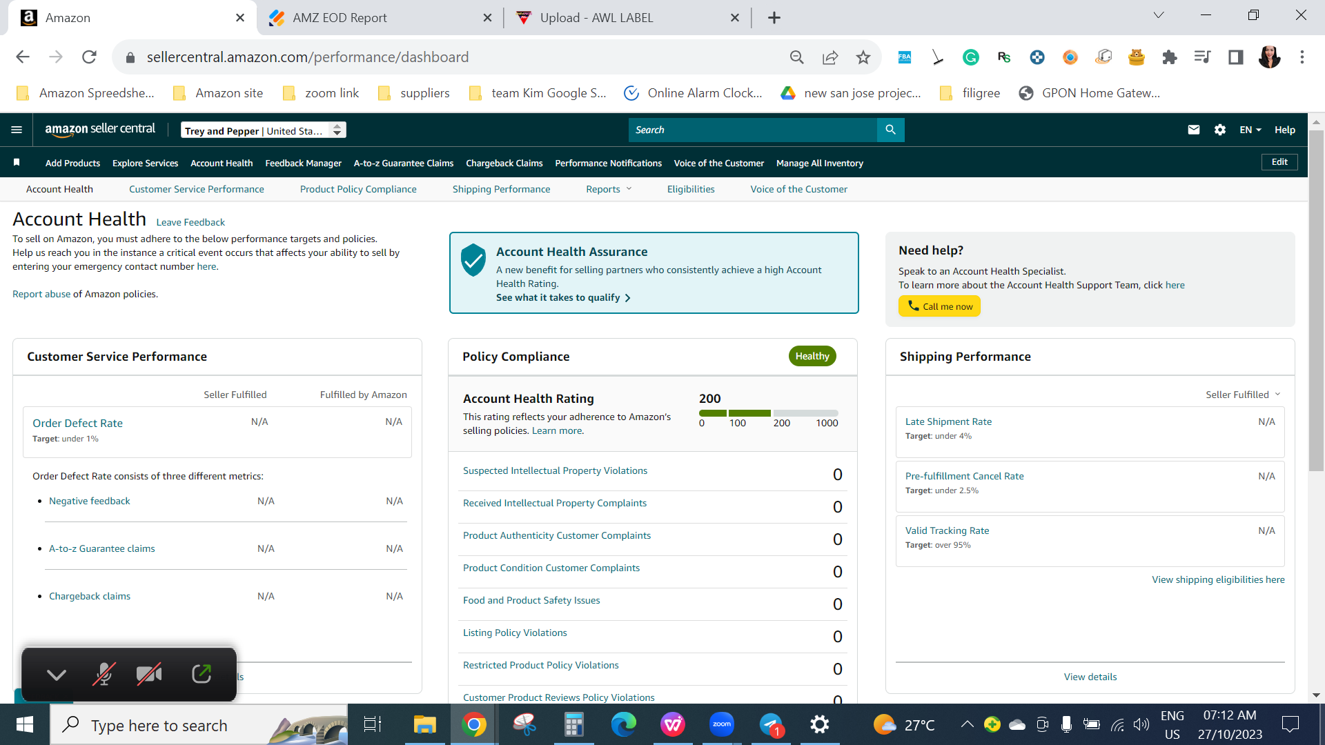Open the Amazon Spreadsheet bookmark folder

(x=86, y=93)
